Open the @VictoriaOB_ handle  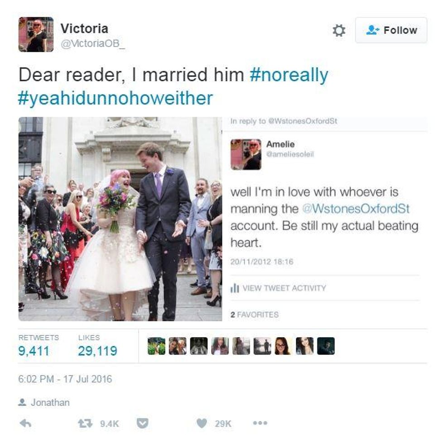click(93, 44)
